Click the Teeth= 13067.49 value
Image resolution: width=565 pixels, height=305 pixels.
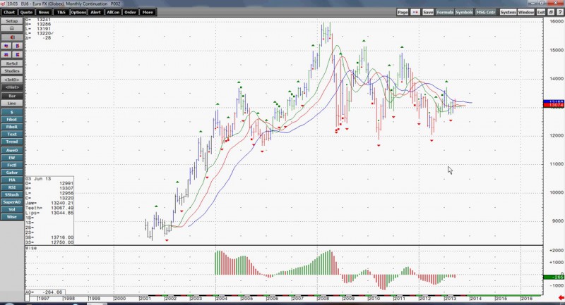click(49, 208)
